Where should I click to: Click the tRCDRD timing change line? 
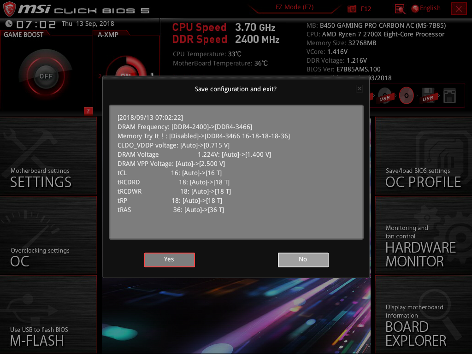click(x=173, y=182)
